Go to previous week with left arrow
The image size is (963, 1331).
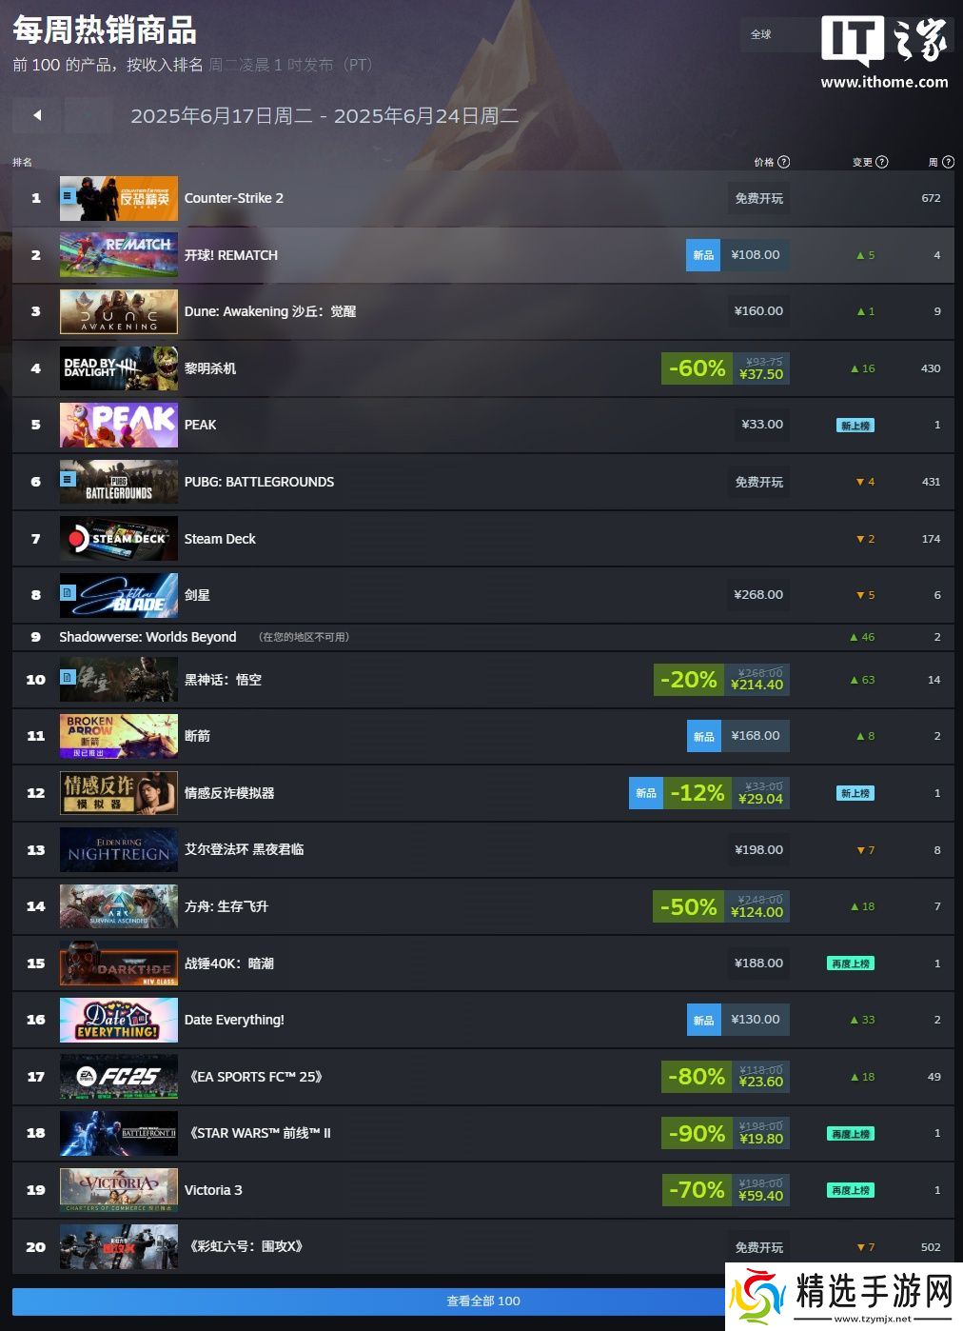tap(37, 115)
